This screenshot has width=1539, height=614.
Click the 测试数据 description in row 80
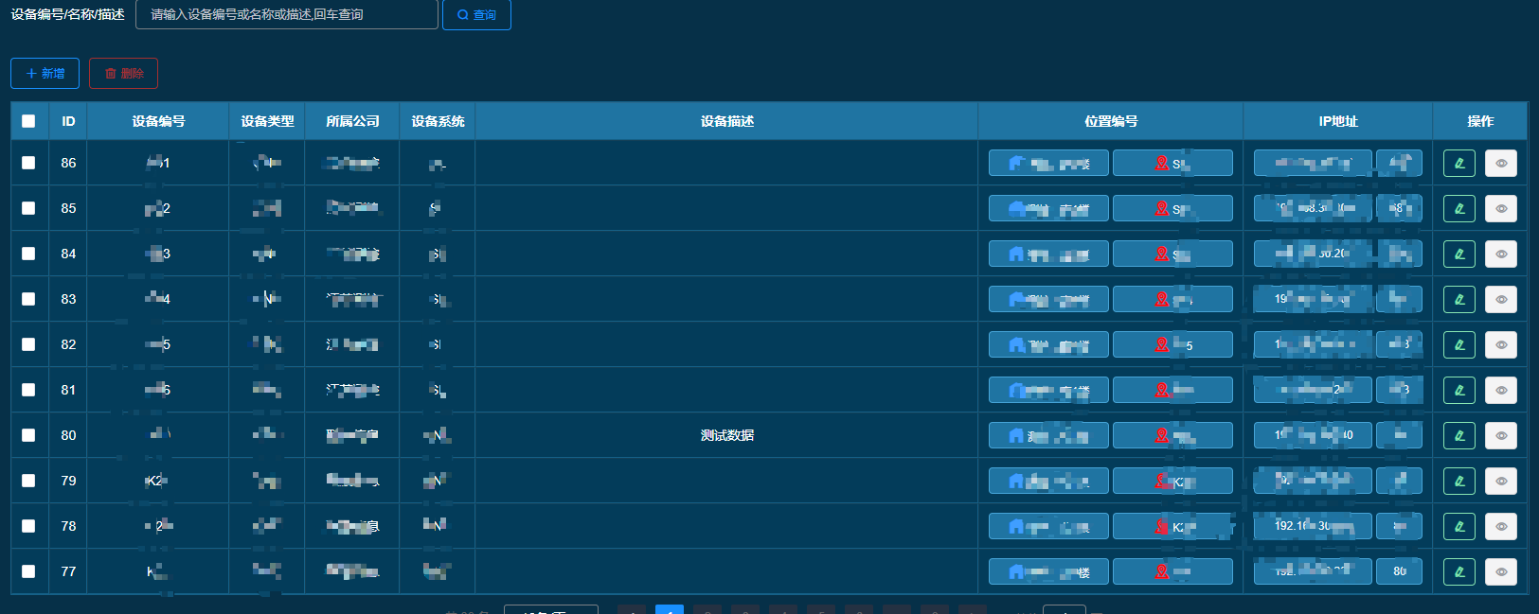[726, 435]
